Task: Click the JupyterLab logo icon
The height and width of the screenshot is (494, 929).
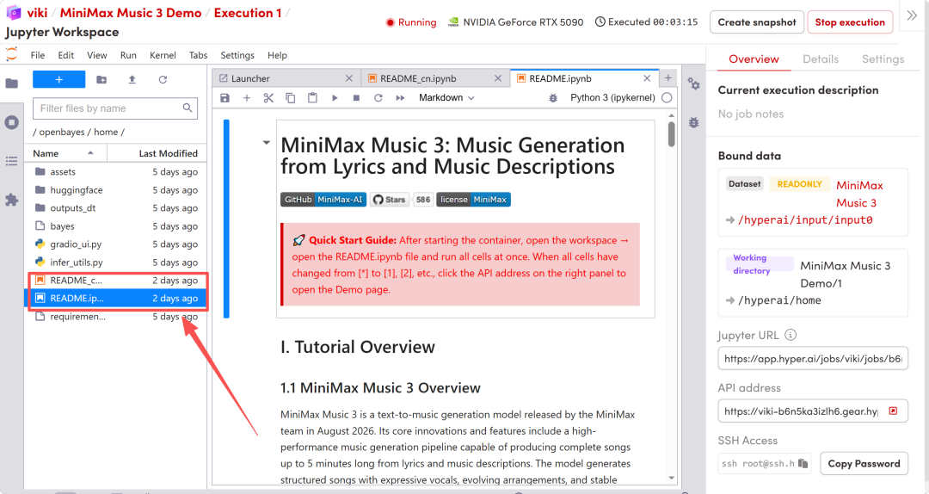Action: coord(11,54)
